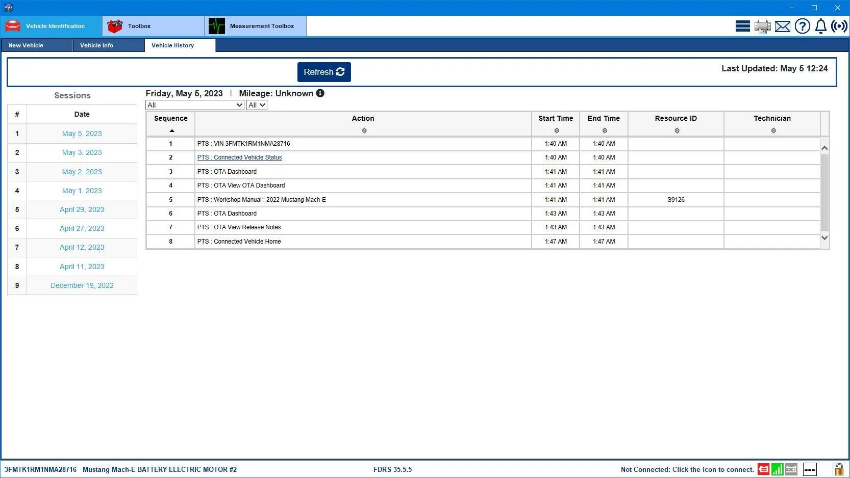
Task: Click the green signal strength bars icon
Action: click(777, 469)
